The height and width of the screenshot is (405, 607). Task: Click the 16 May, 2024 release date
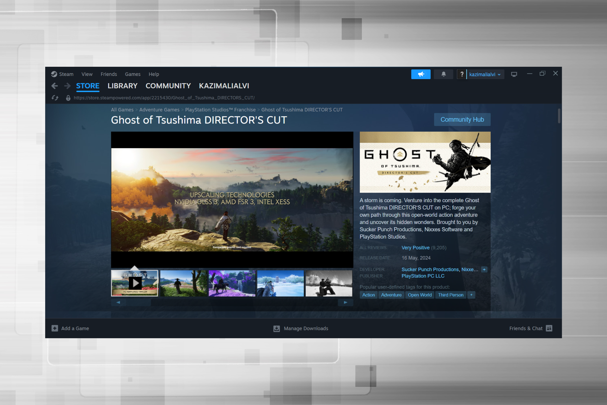[x=416, y=258]
